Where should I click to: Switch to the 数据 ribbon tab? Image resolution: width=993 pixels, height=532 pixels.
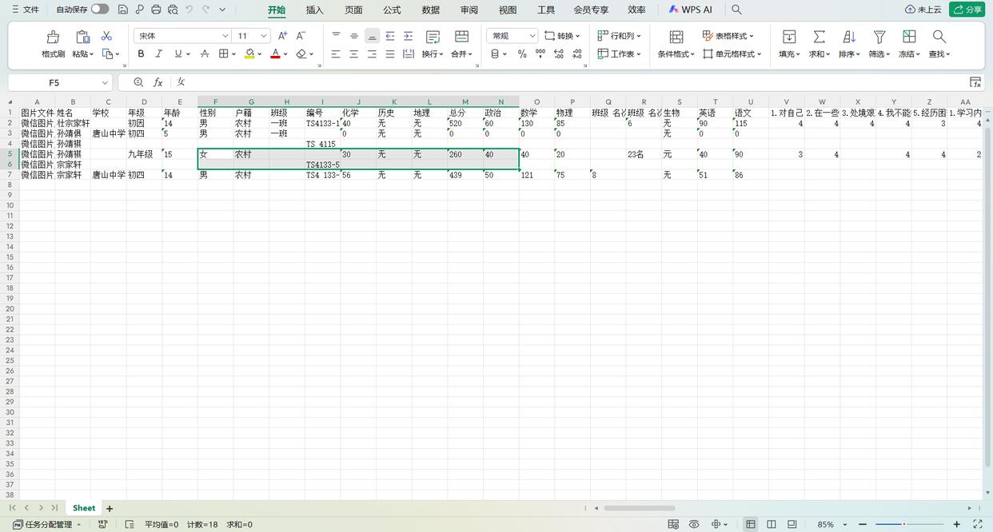pyautogui.click(x=431, y=10)
